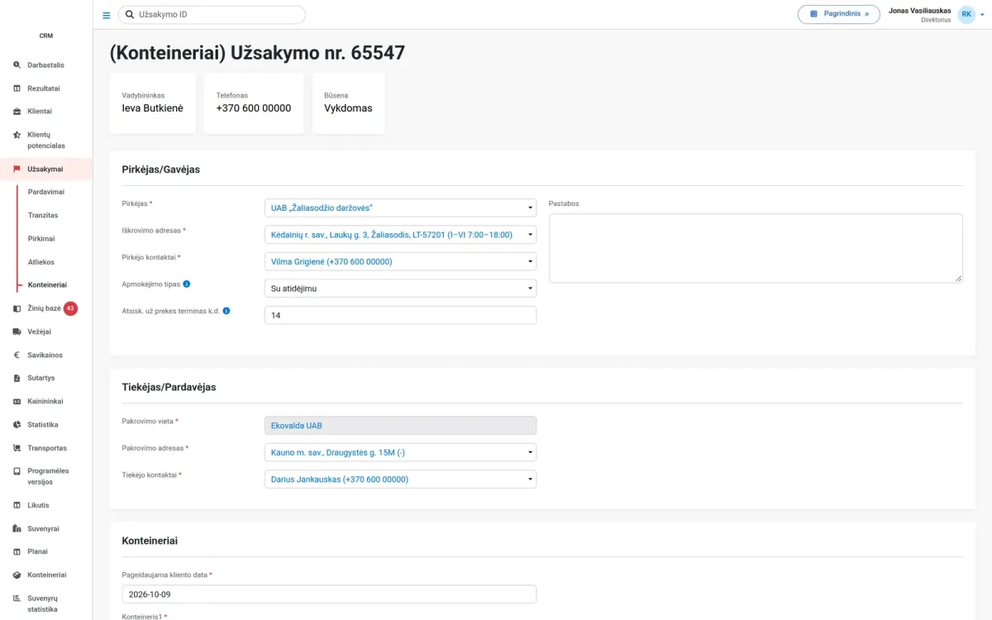Screen dimensions: 992x620
Task: Click the Statistika pie chart icon
Action: [x=17, y=424]
